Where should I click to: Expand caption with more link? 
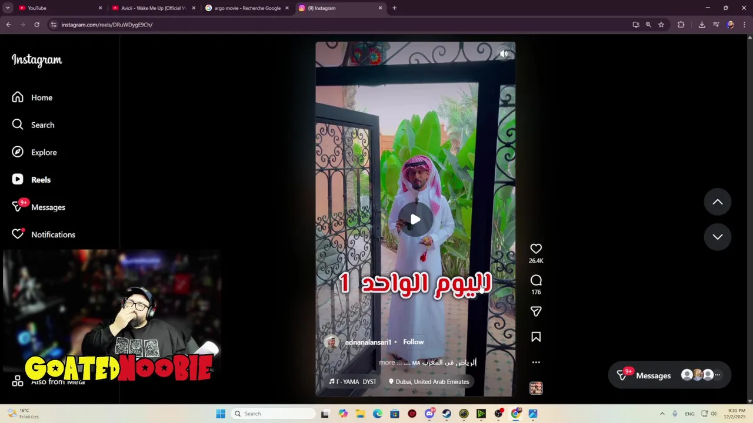click(x=387, y=362)
